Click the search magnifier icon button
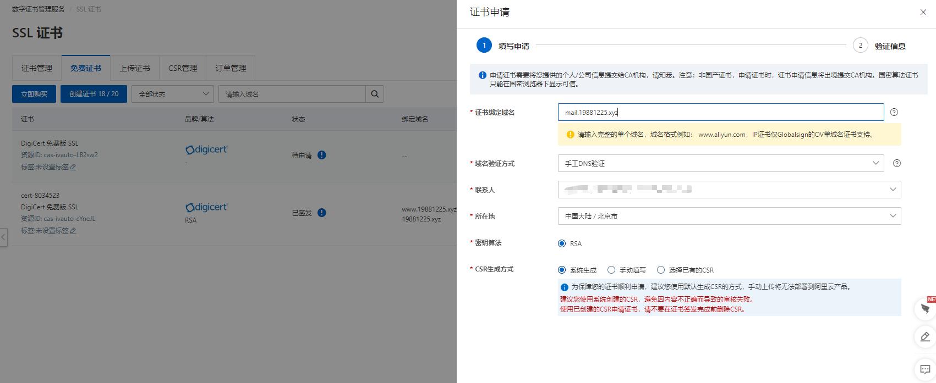The width and height of the screenshot is (936, 383). click(375, 94)
